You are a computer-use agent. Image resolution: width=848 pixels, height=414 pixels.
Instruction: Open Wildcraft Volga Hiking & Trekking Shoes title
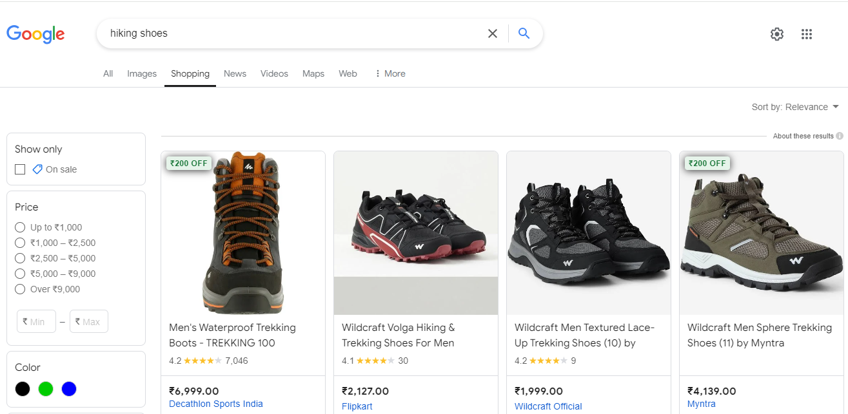(399, 335)
